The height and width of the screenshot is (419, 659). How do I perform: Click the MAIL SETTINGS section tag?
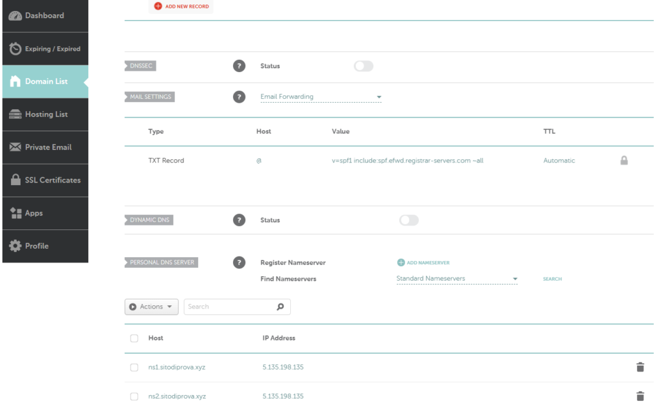coord(149,97)
